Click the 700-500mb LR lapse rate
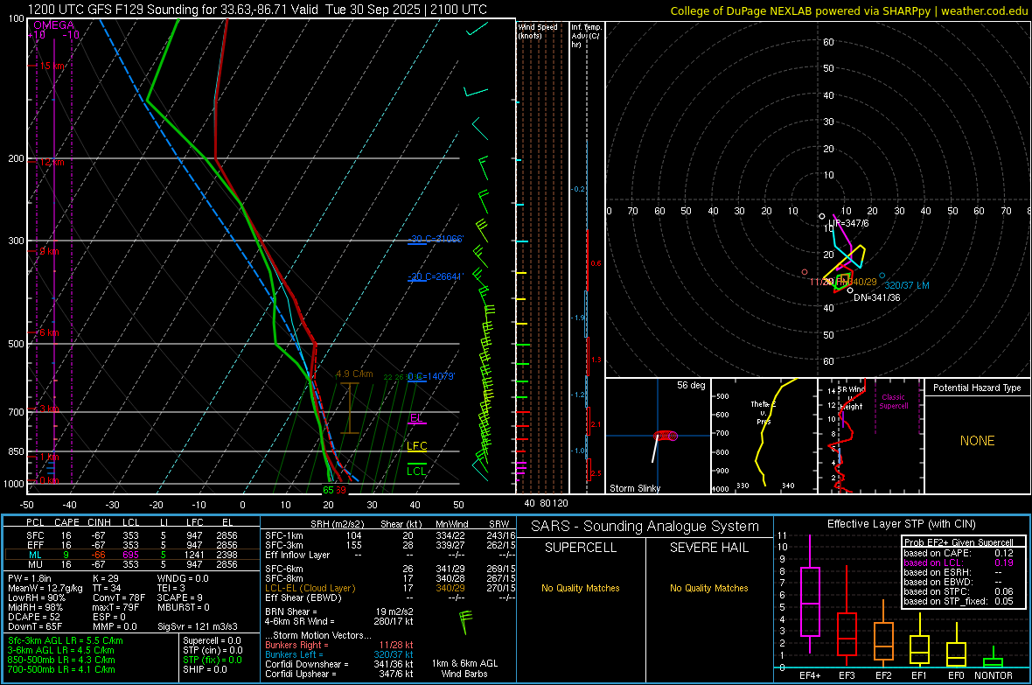 click(x=61, y=669)
